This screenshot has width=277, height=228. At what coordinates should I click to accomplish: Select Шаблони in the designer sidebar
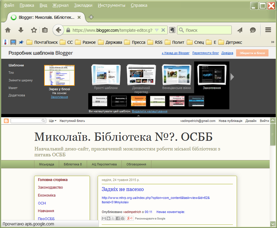click(x=16, y=65)
